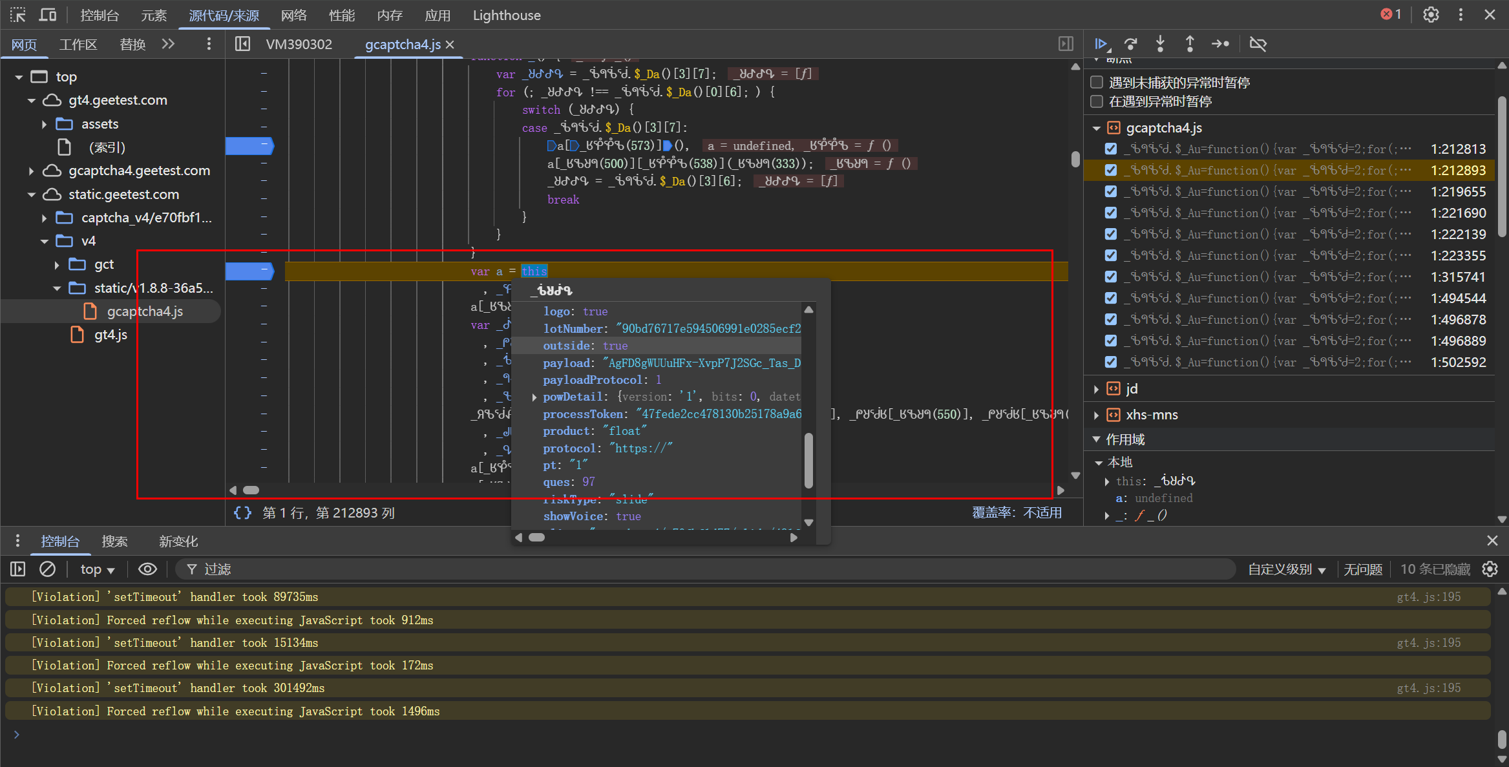Select the gcaptcha4.js file in tree

(145, 311)
